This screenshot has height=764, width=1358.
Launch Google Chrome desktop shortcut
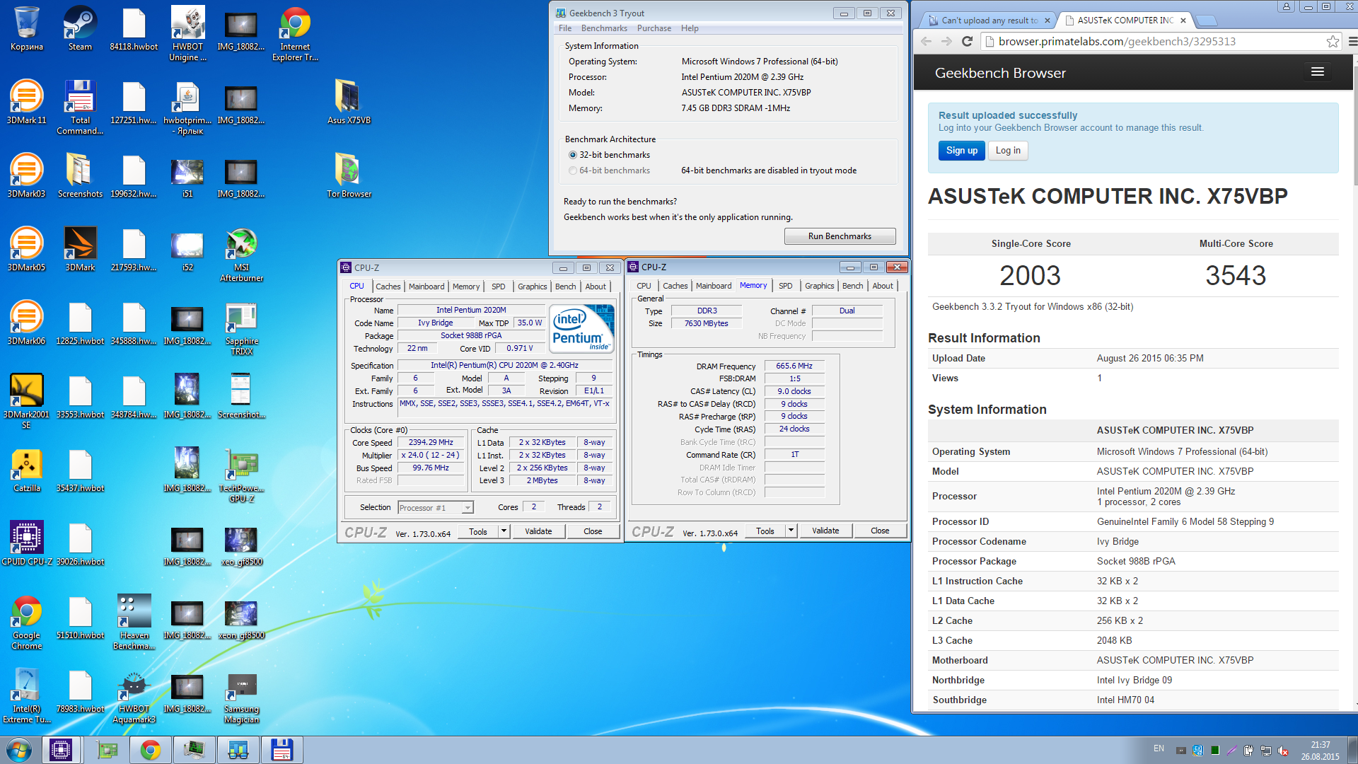pyautogui.click(x=26, y=622)
